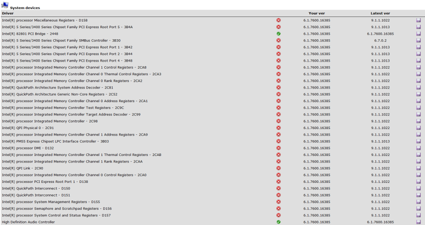Click save icon for Channel 1 Control Registers - 2CA8
Image resolution: width=425 pixels, height=225 pixels.
(x=418, y=67)
